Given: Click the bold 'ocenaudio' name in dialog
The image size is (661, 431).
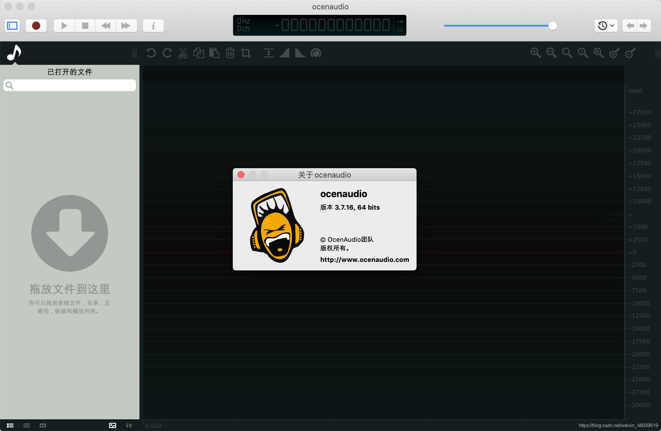Looking at the screenshot, I should pyautogui.click(x=344, y=194).
